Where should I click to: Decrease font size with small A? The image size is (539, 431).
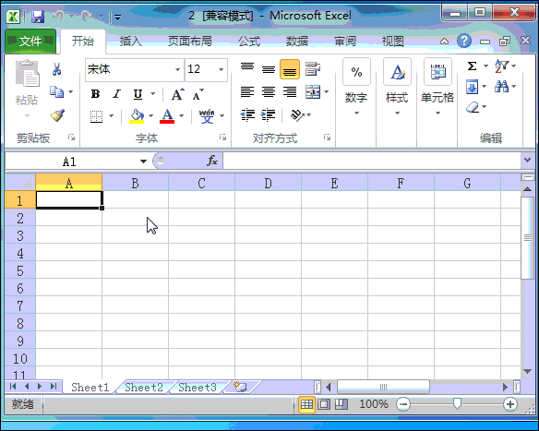[x=198, y=94]
